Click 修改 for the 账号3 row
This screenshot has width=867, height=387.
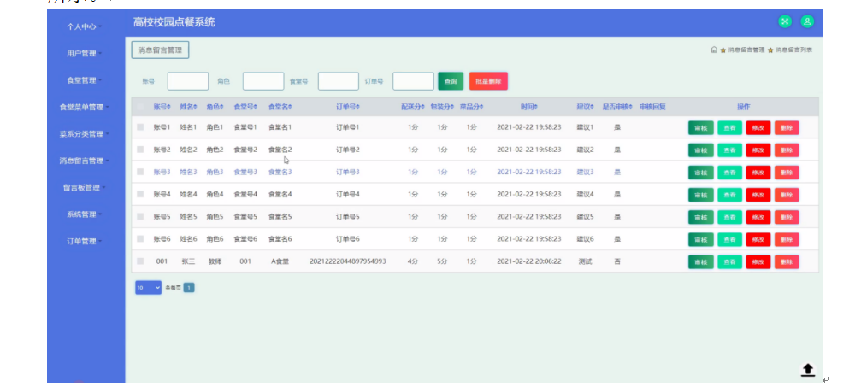click(x=758, y=173)
